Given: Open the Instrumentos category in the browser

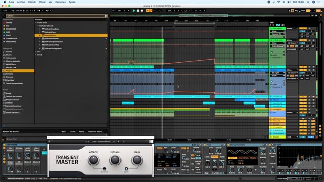Looking at the screenshot, I should [x=11, y=58].
